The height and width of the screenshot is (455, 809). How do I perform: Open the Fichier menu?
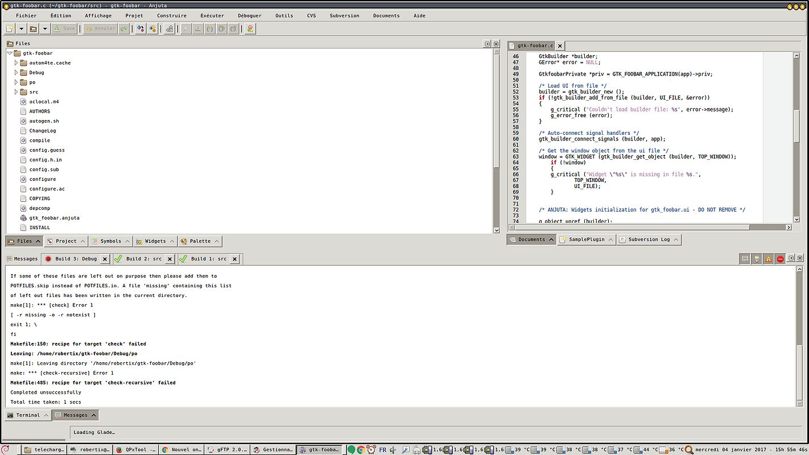pyautogui.click(x=26, y=16)
